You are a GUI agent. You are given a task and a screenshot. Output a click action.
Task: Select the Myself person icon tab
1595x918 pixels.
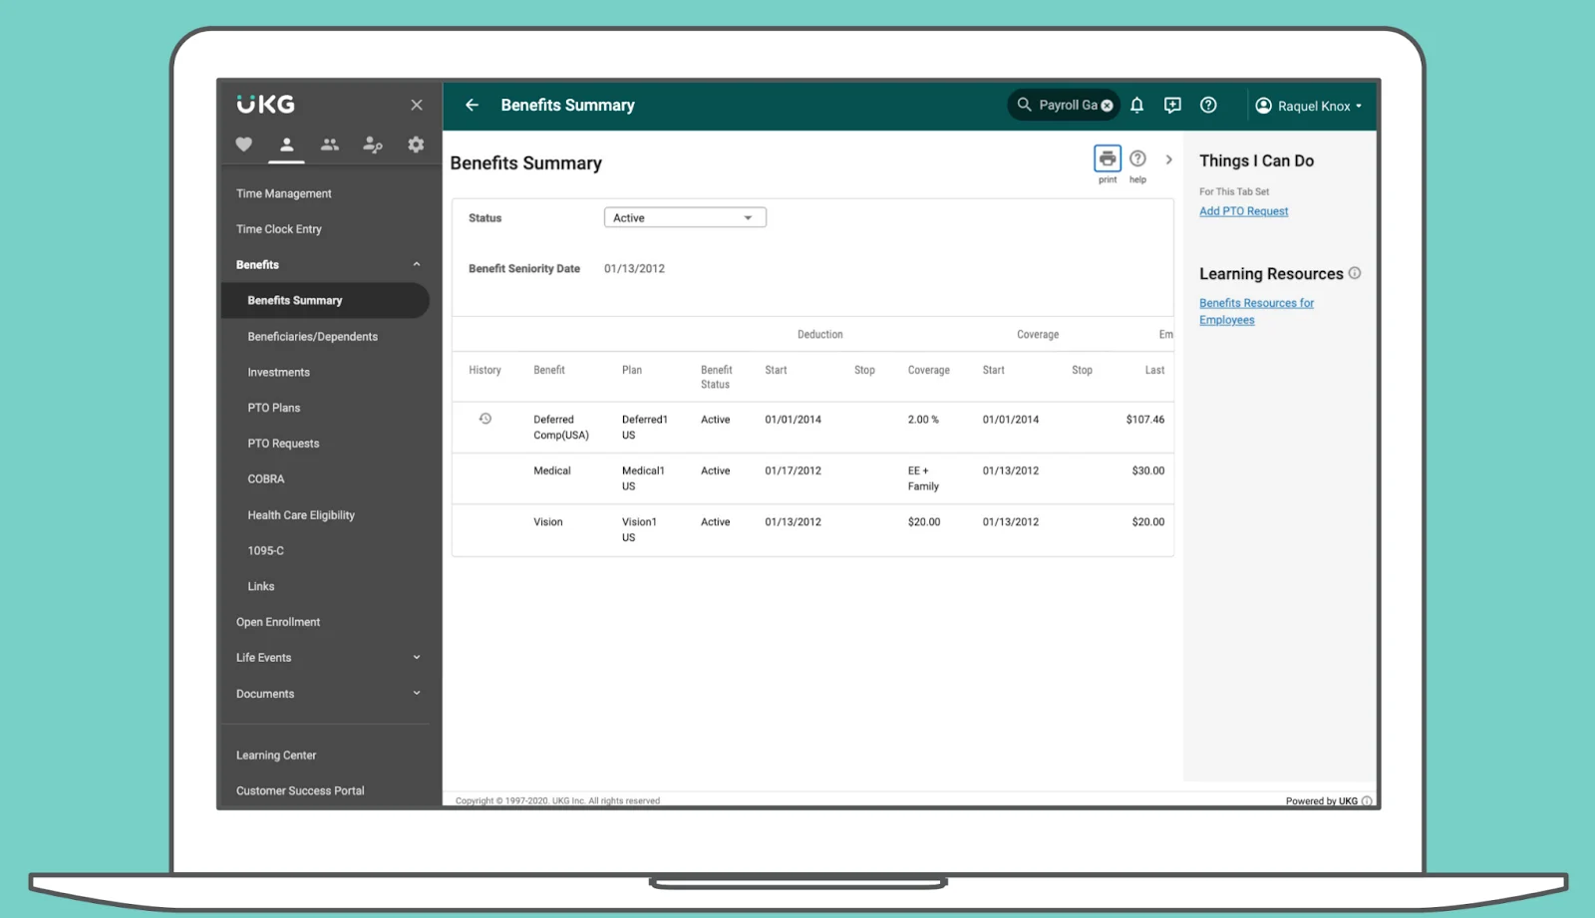[286, 145]
